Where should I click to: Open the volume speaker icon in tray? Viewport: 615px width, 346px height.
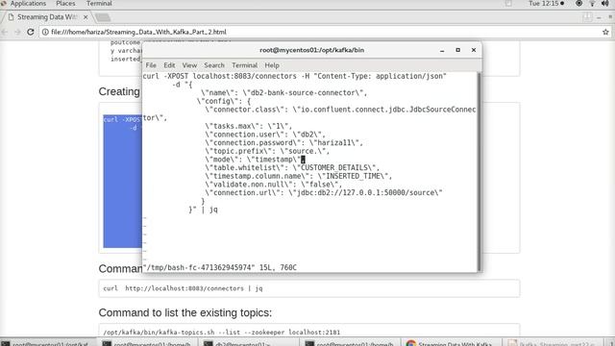pyautogui.click(x=604, y=4)
